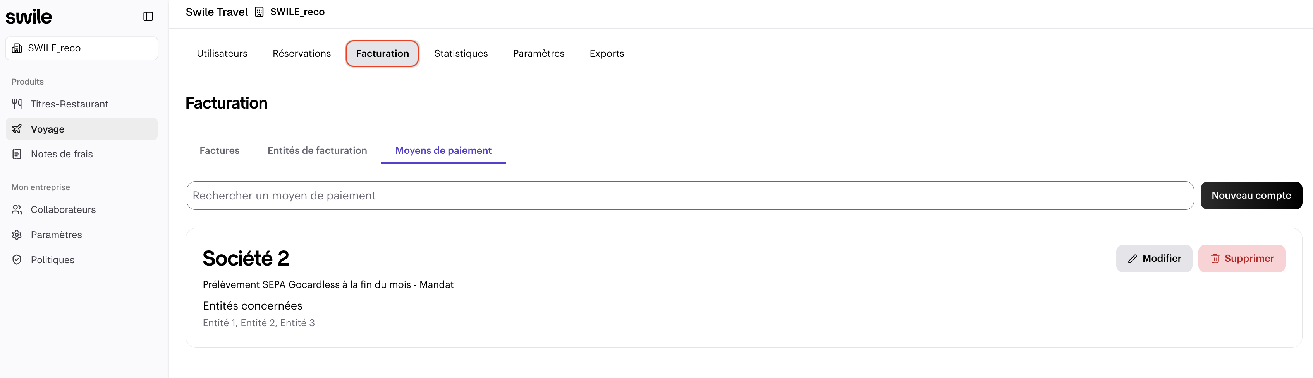Open Notes de frais in the sidebar

coord(82,154)
